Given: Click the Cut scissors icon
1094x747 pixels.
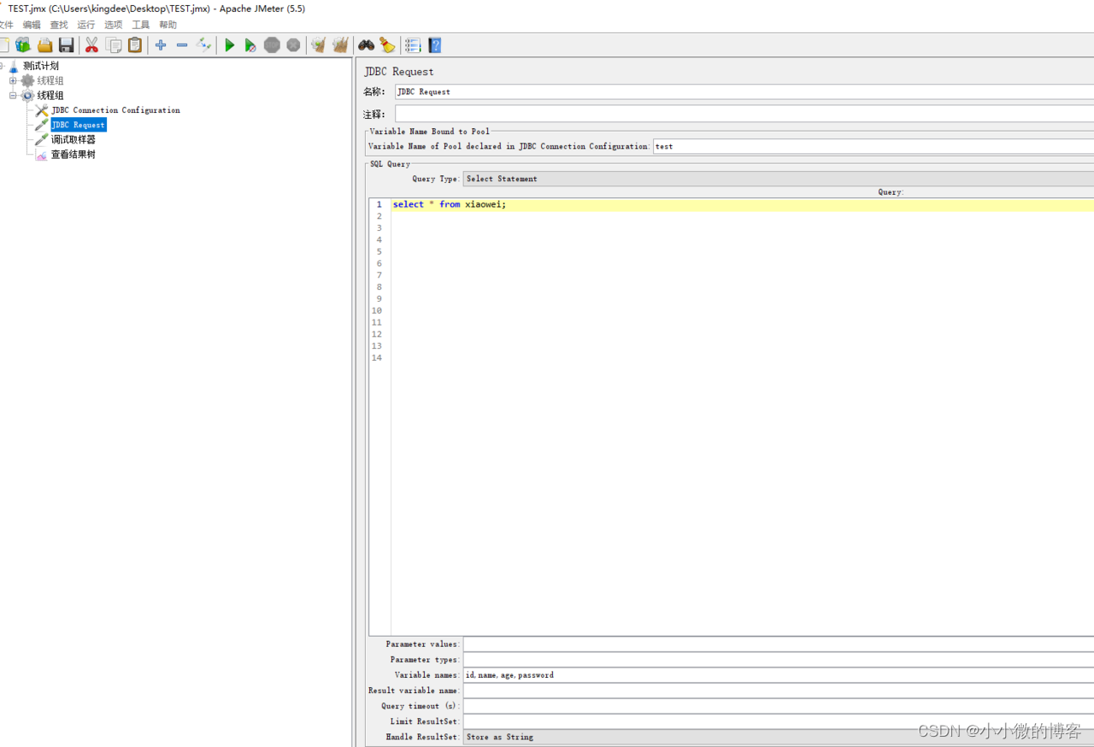Looking at the screenshot, I should pos(91,45).
